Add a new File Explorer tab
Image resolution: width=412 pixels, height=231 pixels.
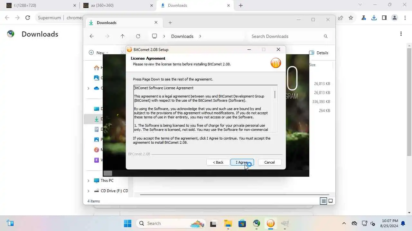[x=170, y=22]
